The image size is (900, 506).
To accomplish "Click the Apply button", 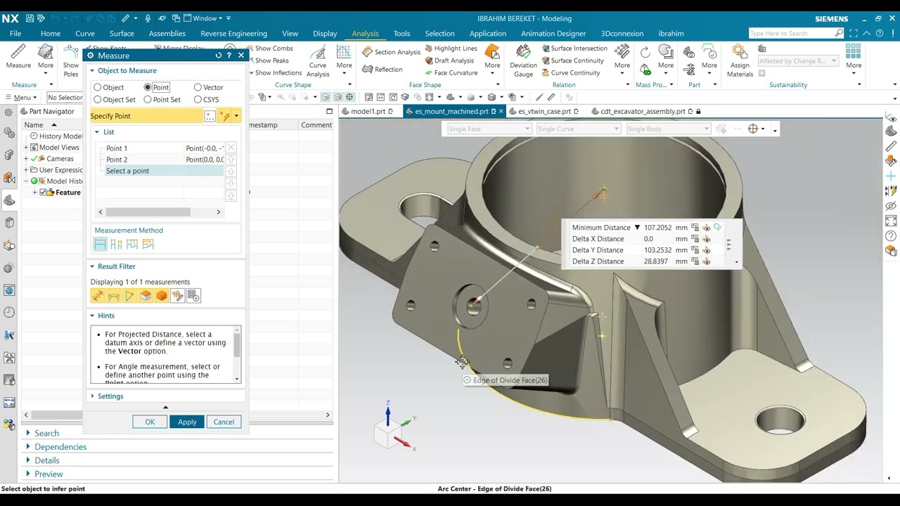I will [187, 422].
